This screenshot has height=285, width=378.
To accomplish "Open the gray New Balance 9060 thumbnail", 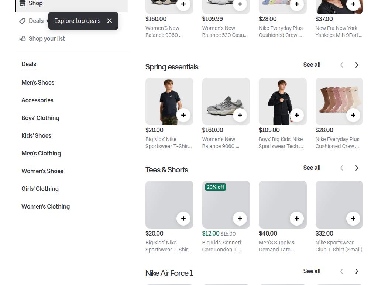I will tap(226, 101).
